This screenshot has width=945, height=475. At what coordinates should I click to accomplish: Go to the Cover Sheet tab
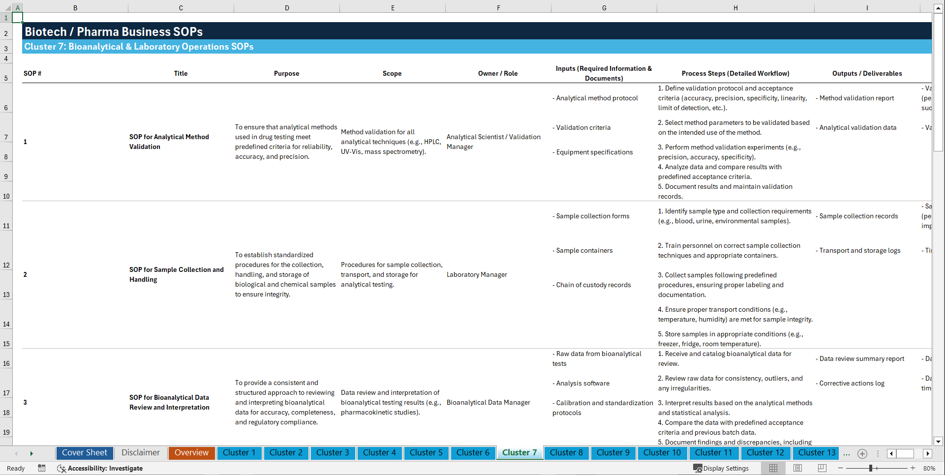click(x=84, y=453)
